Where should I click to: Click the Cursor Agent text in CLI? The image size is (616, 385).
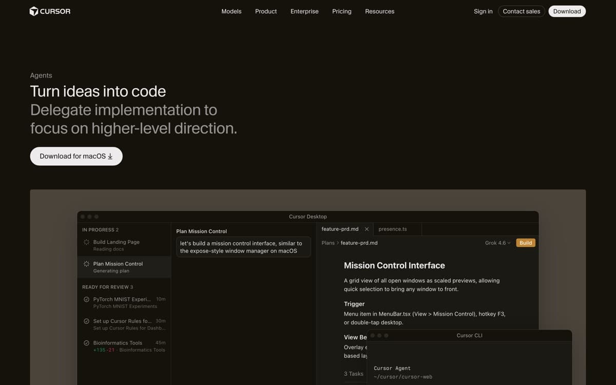[x=392, y=368]
